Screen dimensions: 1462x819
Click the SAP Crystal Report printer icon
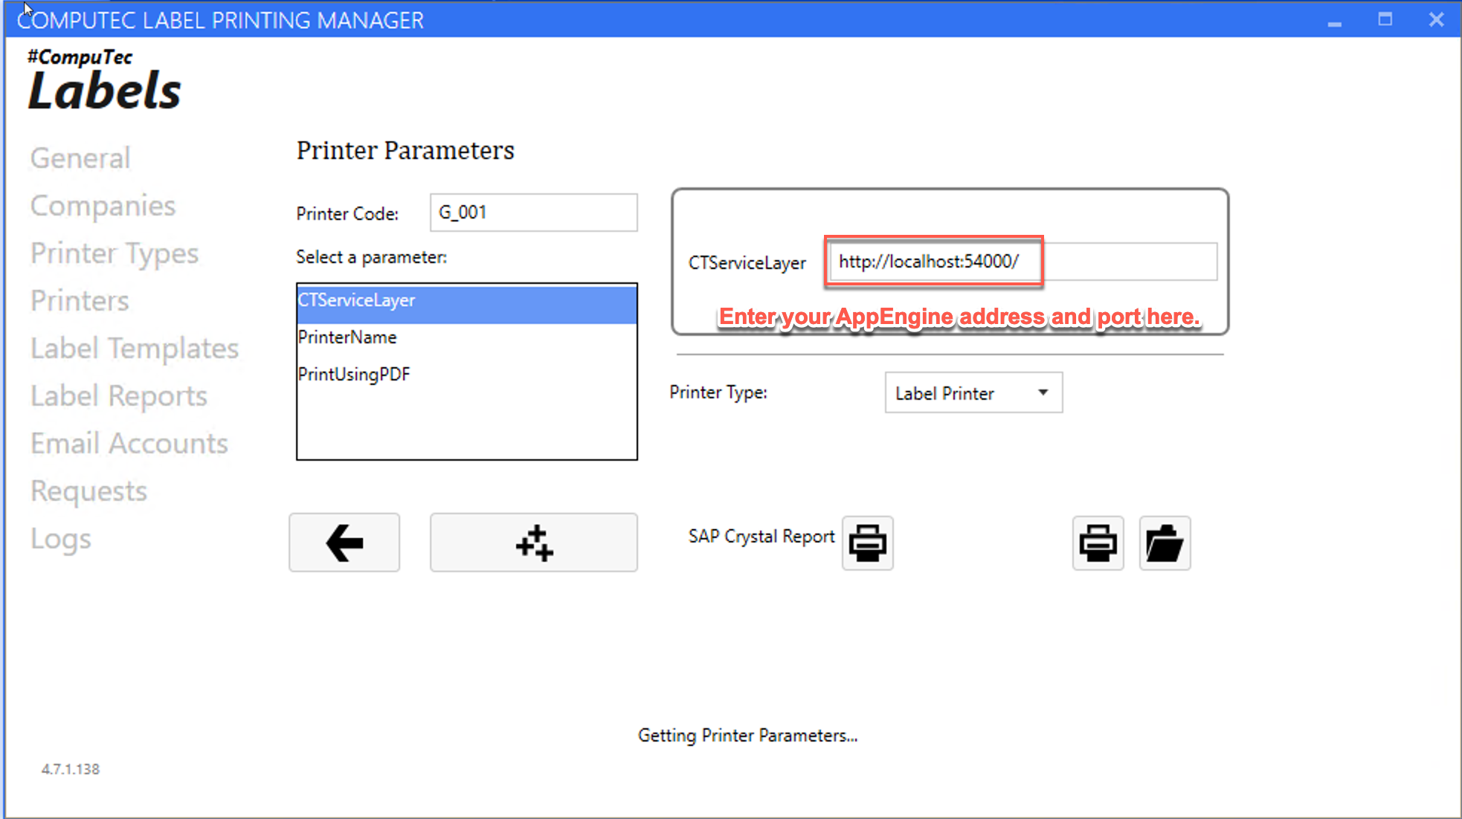pos(867,543)
